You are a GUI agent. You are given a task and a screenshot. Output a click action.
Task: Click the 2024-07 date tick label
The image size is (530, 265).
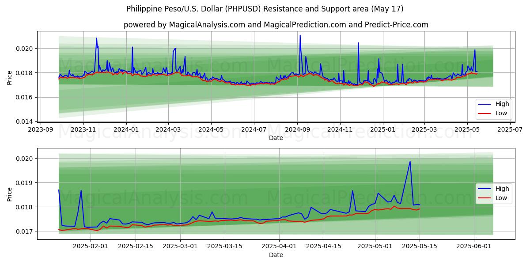253,130
